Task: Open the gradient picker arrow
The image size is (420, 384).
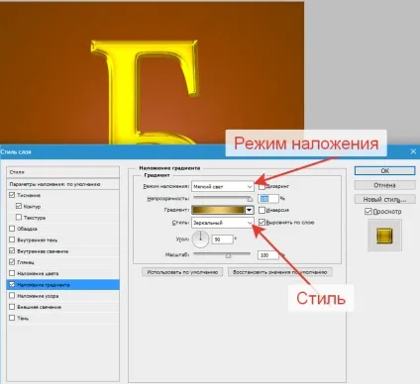Action: (250, 210)
